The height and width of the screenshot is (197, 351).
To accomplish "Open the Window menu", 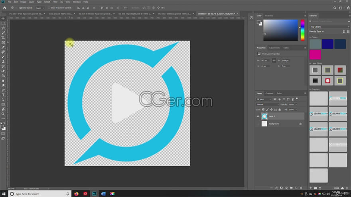I will point(77,2).
